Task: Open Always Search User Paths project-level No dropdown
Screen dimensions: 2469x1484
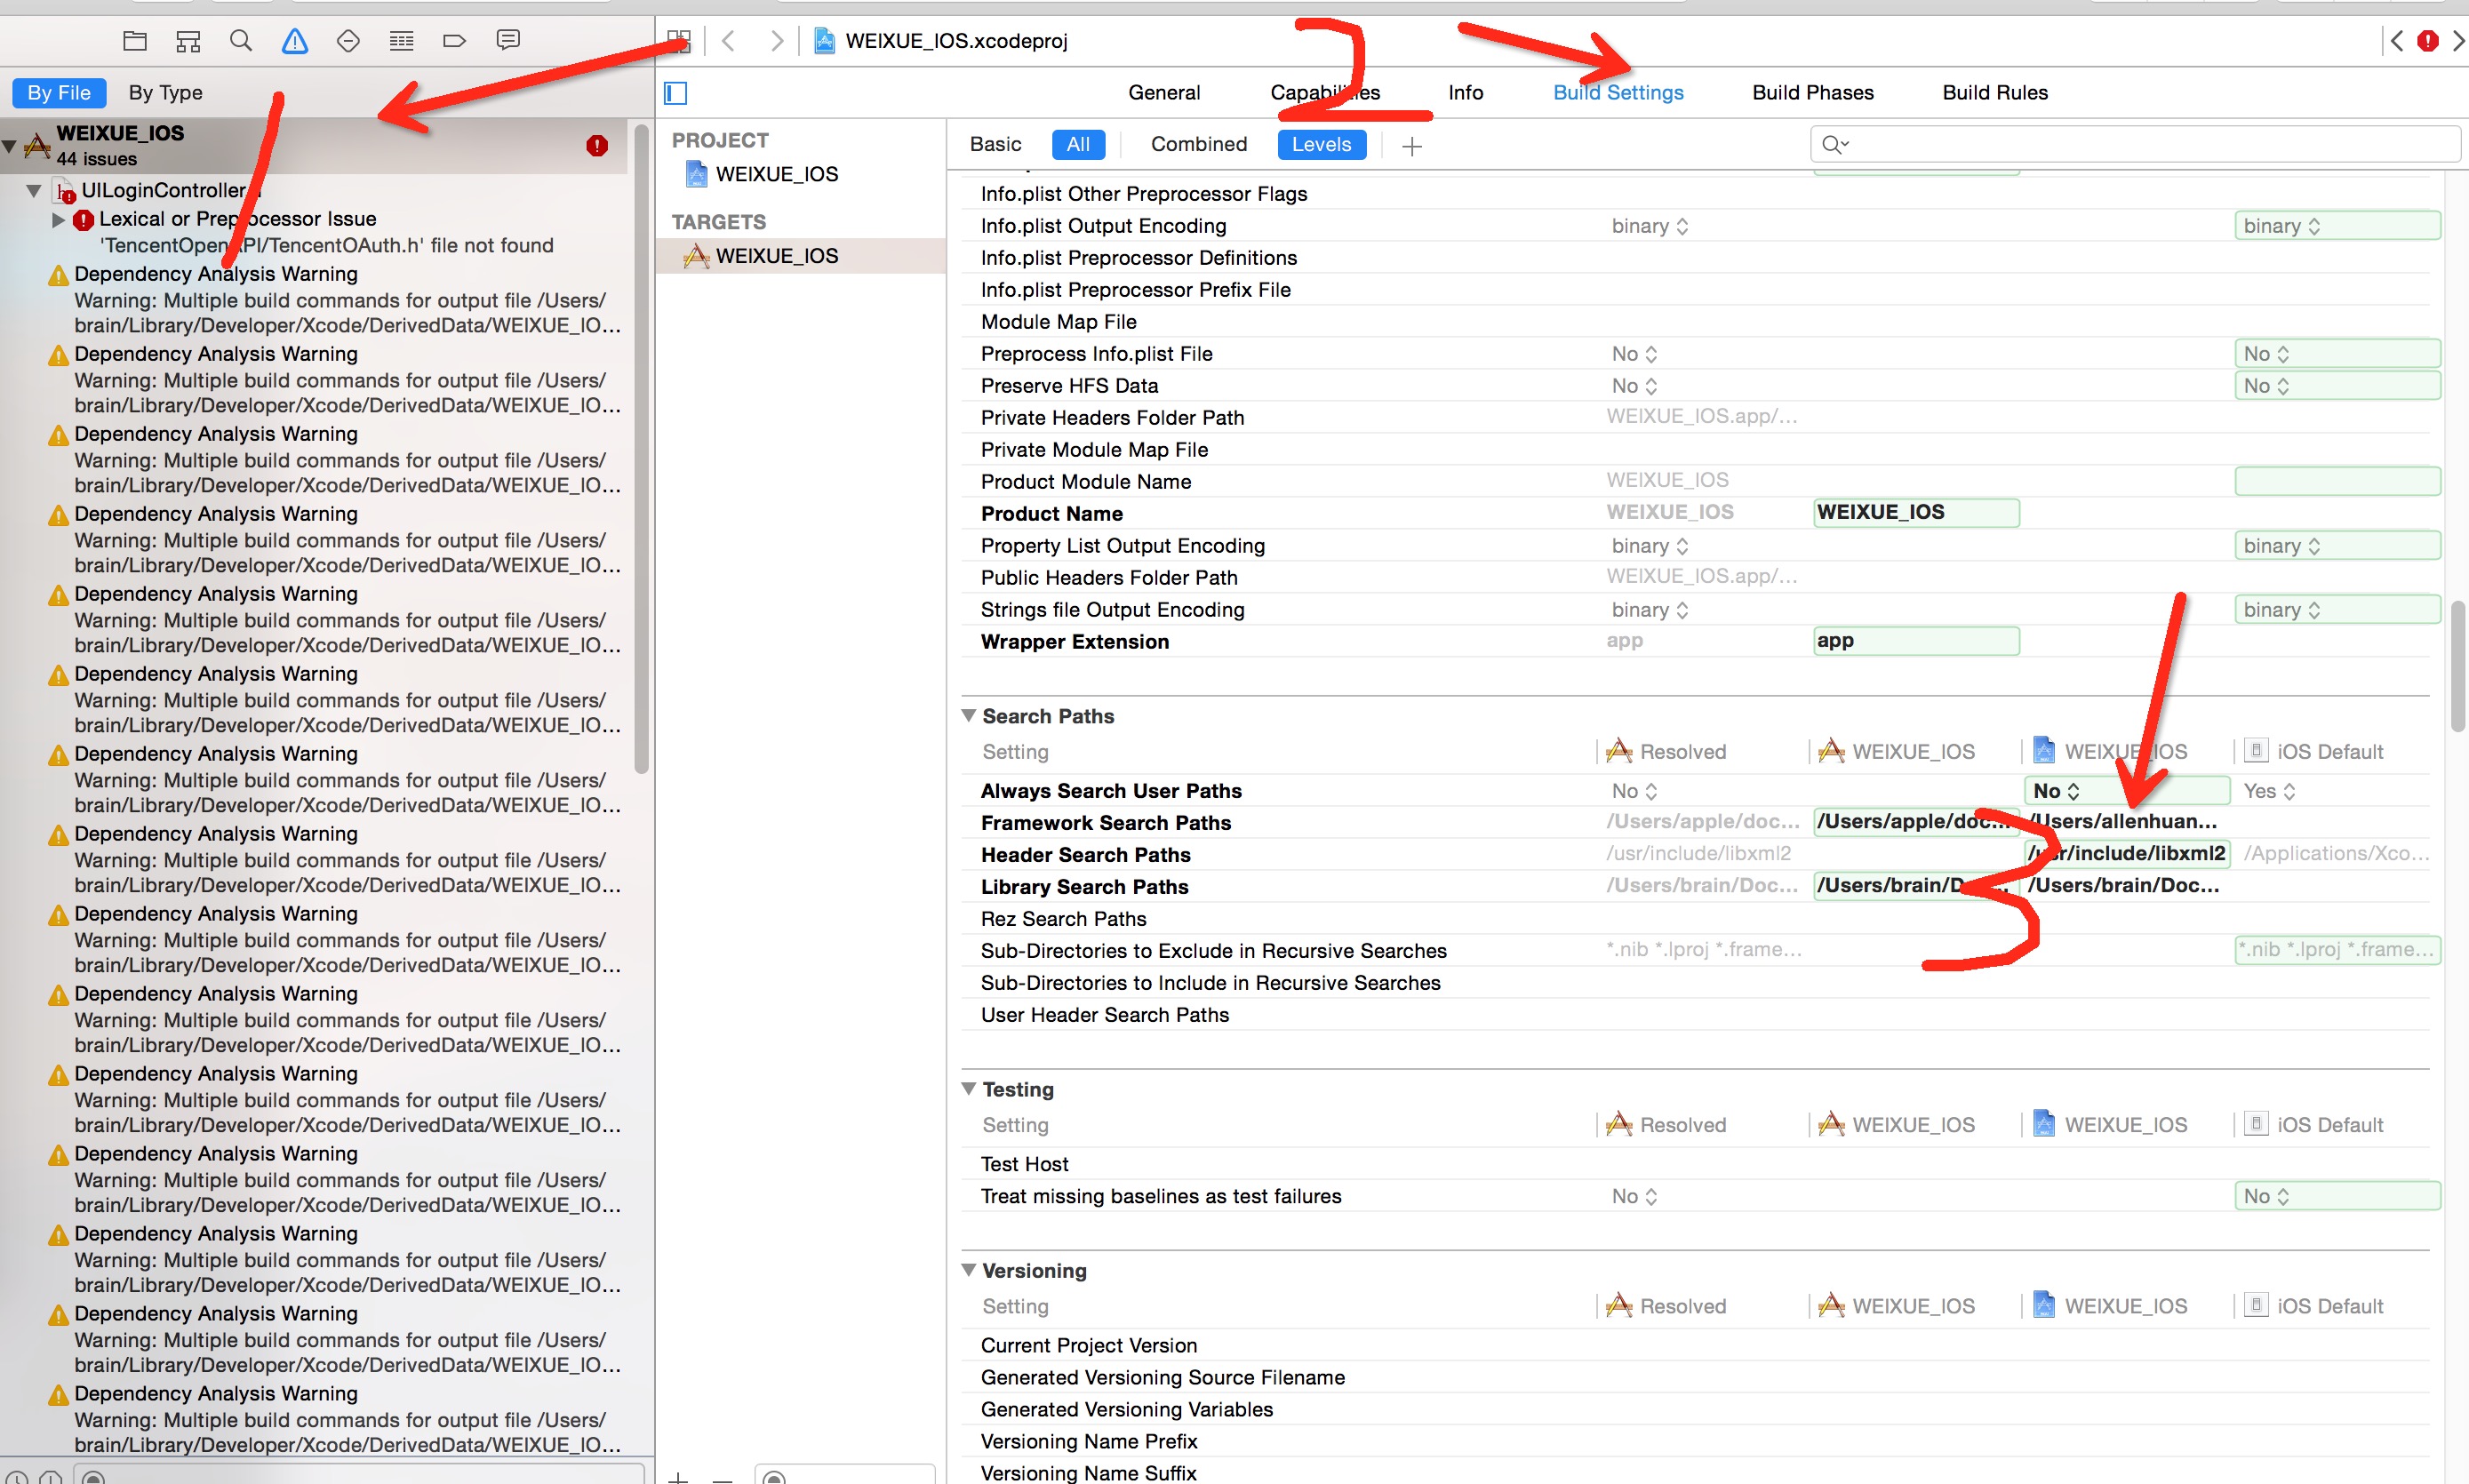Action: 2126,791
